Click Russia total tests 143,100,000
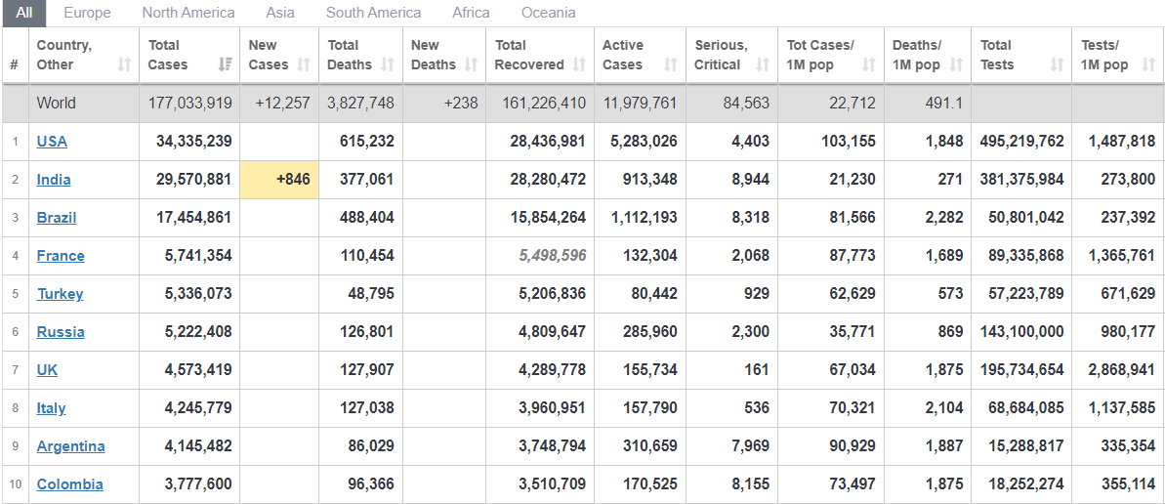This screenshot has width=1165, height=504. coord(1021,331)
